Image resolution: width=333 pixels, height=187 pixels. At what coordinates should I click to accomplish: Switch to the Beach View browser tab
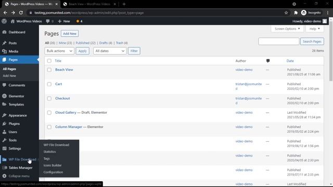(x=89, y=4)
